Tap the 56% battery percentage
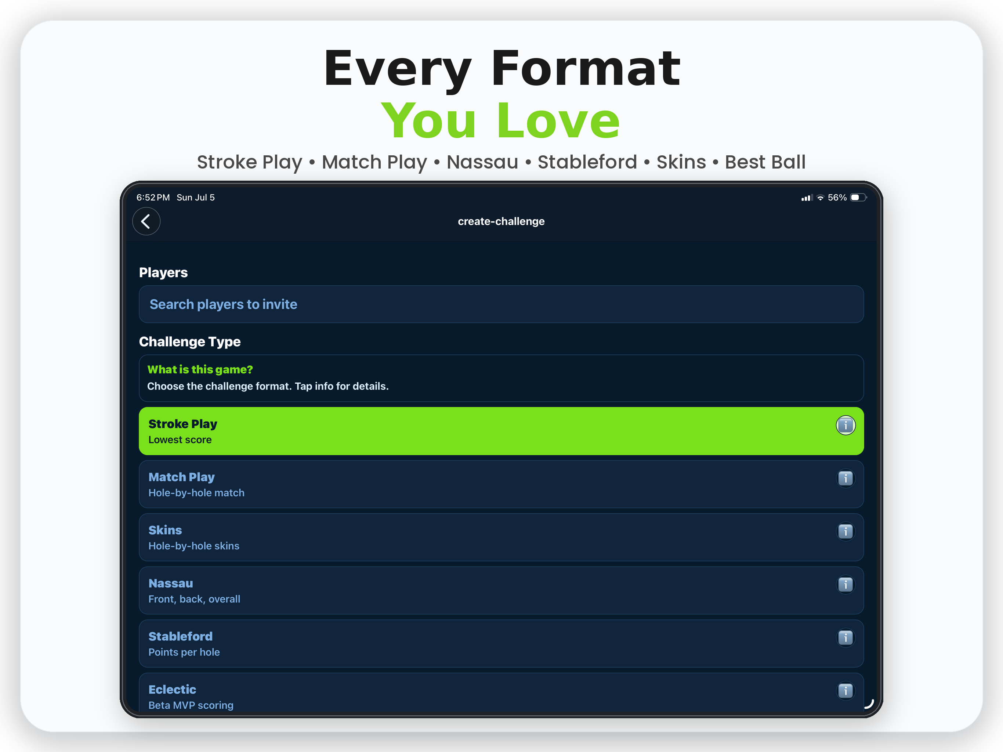Image resolution: width=1003 pixels, height=752 pixels. [x=837, y=197]
